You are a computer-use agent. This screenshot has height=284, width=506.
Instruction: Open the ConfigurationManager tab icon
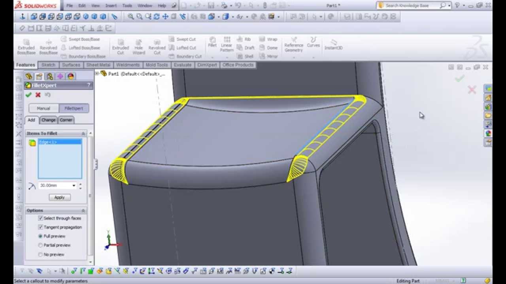pyautogui.click(x=49, y=76)
